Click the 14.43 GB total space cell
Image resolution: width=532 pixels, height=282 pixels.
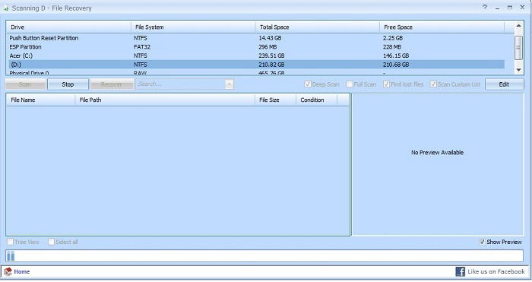point(270,38)
